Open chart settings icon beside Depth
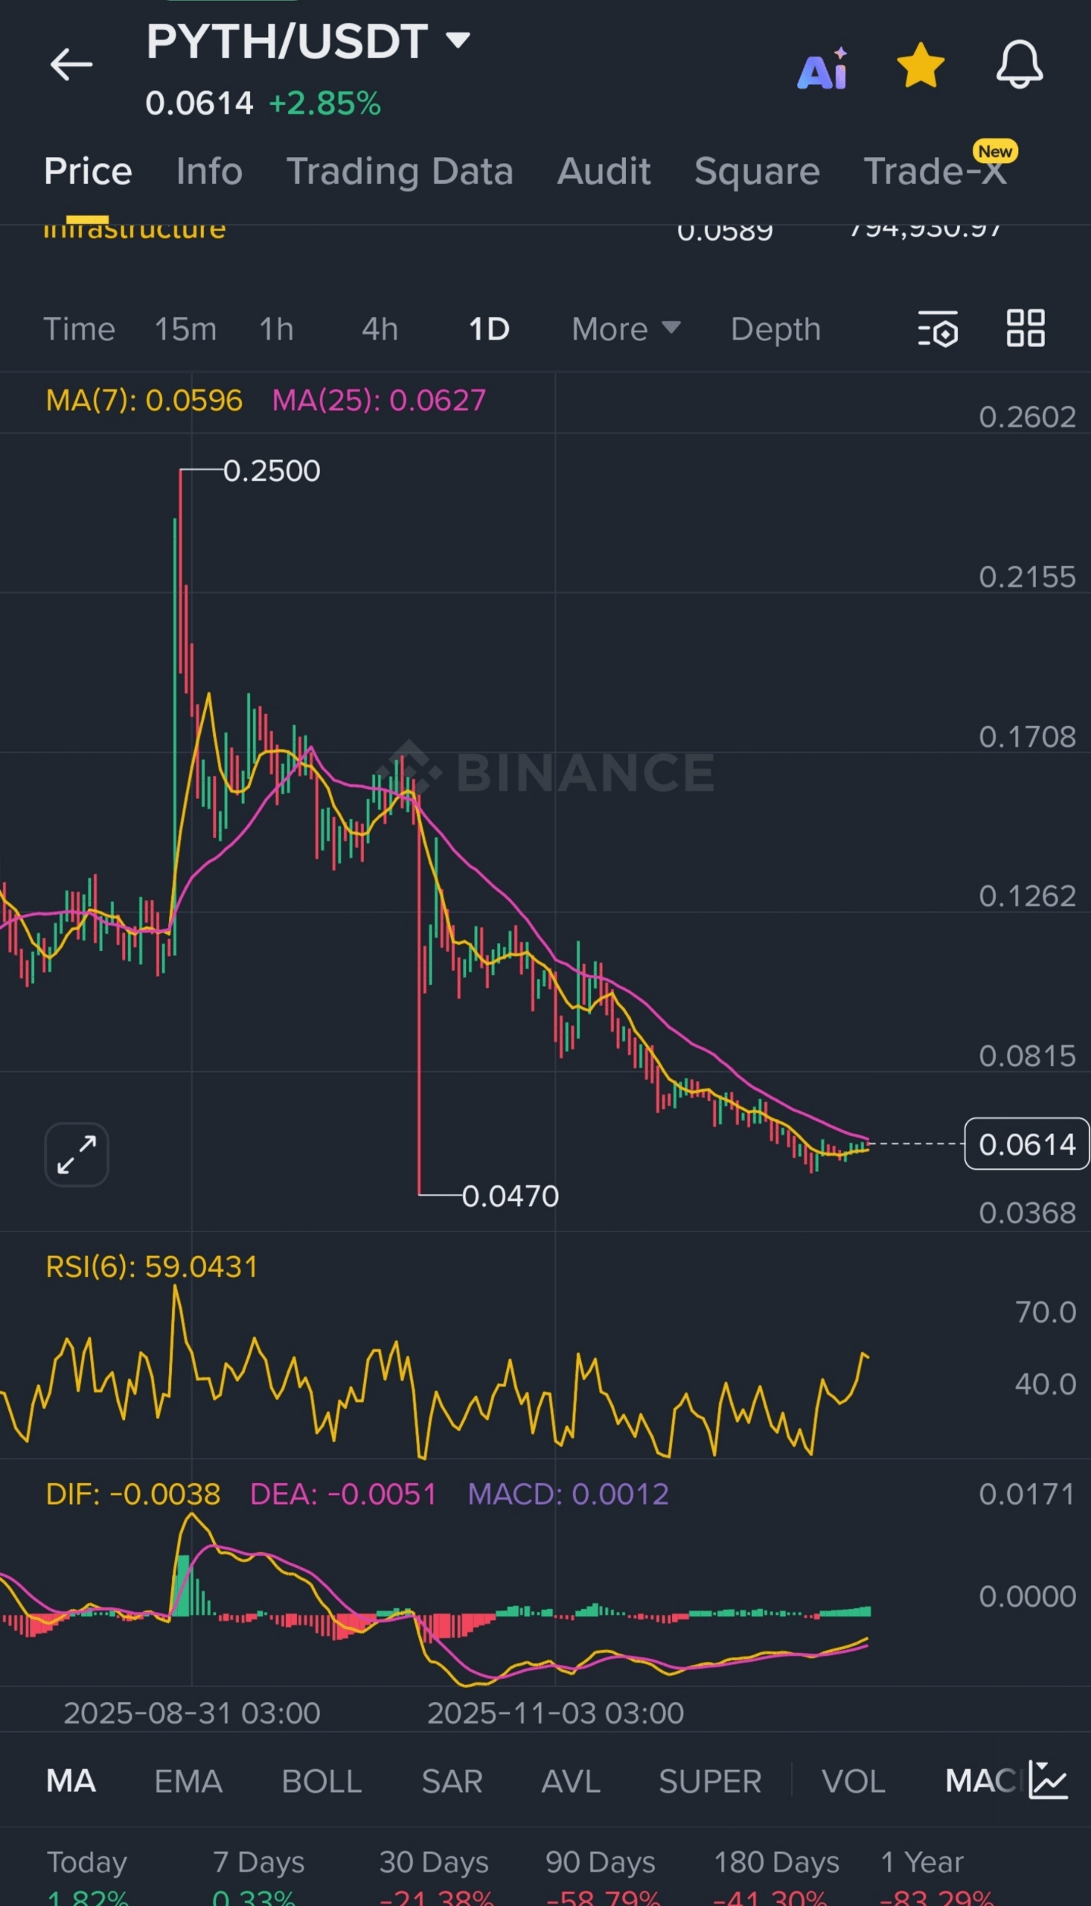The height and width of the screenshot is (1906, 1091). (x=938, y=329)
